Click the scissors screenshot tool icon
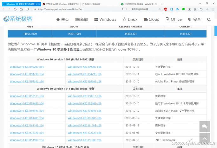This screenshot has width=217, height=148. (195, 9)
